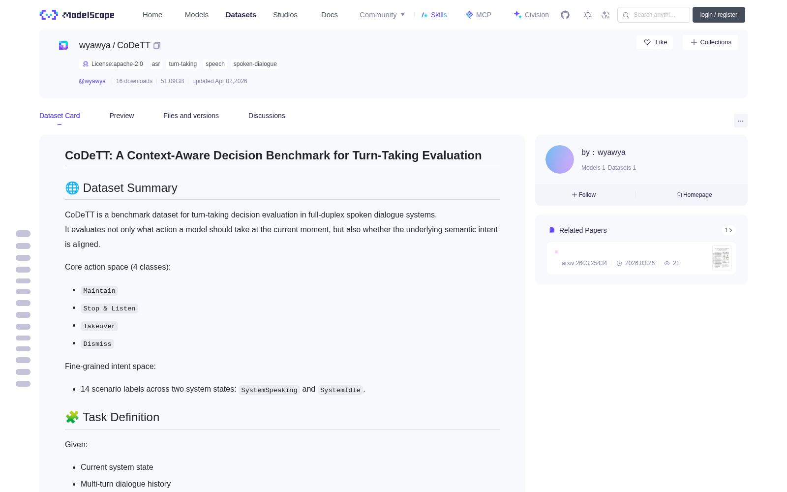The image size is (787, 492).
Task: Click the '51.09GB' size text
Action: [172, 81]
